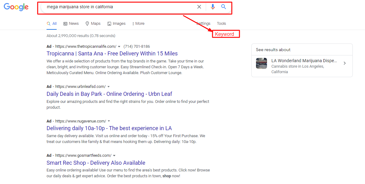
Task: Click the magnifying glass search icon
Action: pyautogui.click(x=223, y=7)
